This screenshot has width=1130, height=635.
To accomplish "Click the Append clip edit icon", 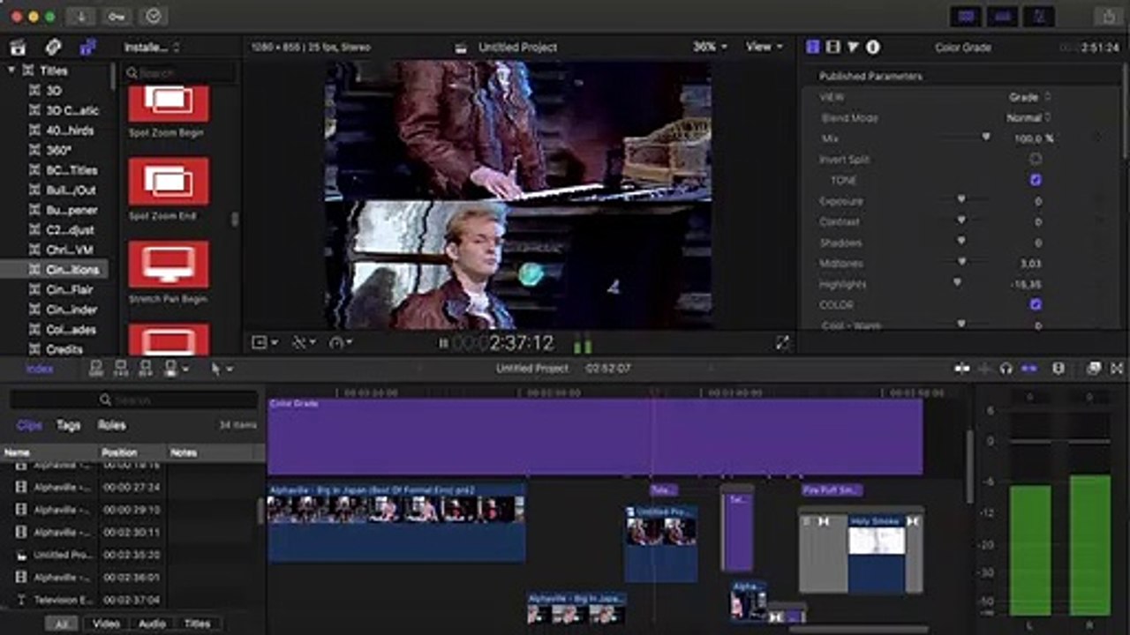I will pos(146,369).
